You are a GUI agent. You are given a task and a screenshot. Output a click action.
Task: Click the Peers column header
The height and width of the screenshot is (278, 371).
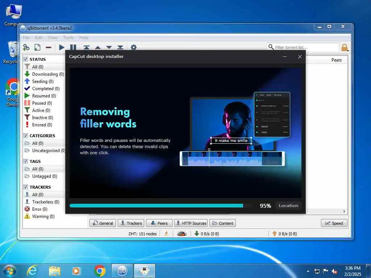click(336, 60)
